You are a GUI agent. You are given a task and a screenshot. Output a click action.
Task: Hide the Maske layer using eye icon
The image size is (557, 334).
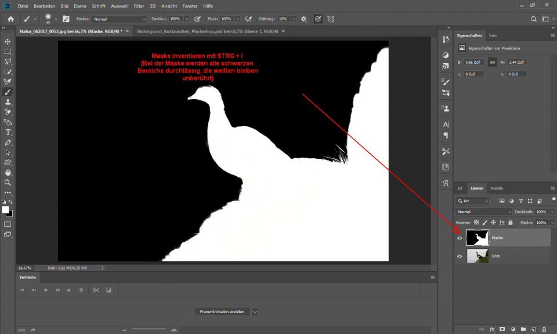(460, 238)
